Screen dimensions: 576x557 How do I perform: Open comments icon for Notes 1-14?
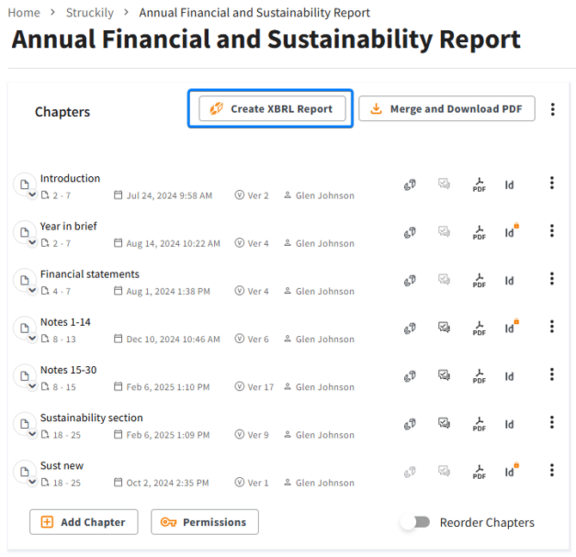(x=444, y=327)
